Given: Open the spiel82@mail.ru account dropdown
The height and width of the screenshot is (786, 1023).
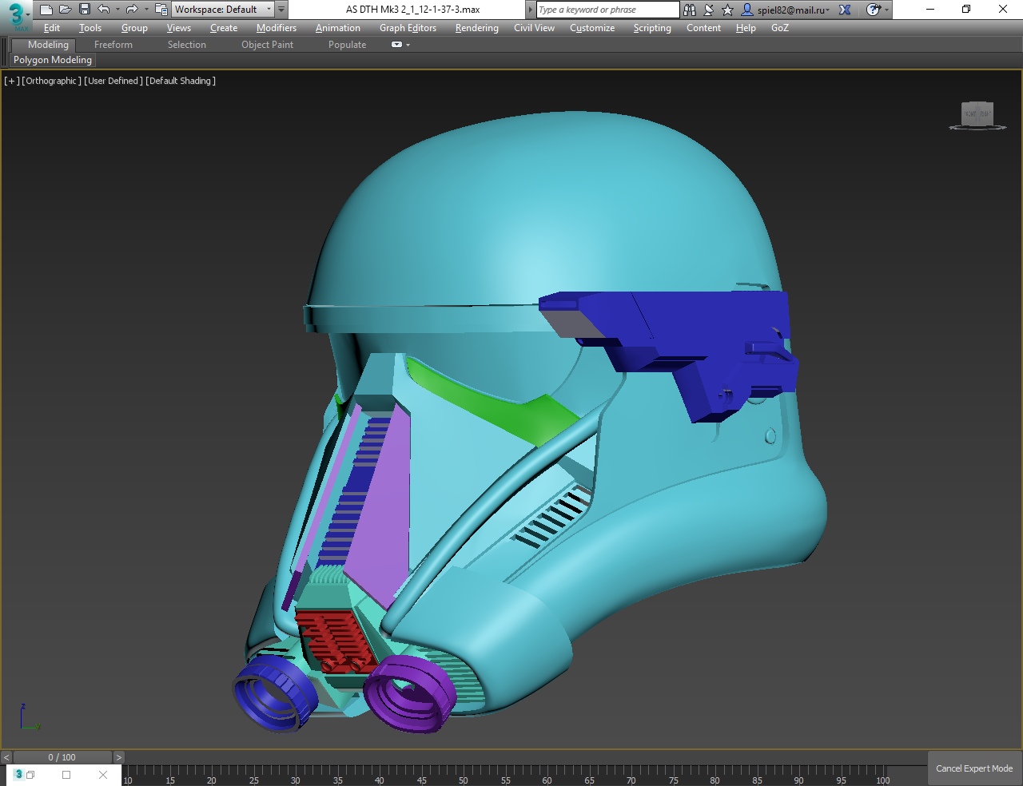Looking at the screenshot, I should tap(793, 10).
